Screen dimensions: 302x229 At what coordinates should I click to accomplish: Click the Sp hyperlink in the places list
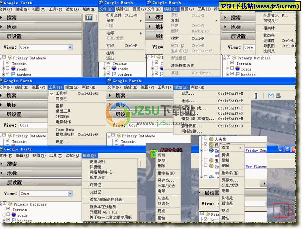pyautogui.click(x=217, y=151)
